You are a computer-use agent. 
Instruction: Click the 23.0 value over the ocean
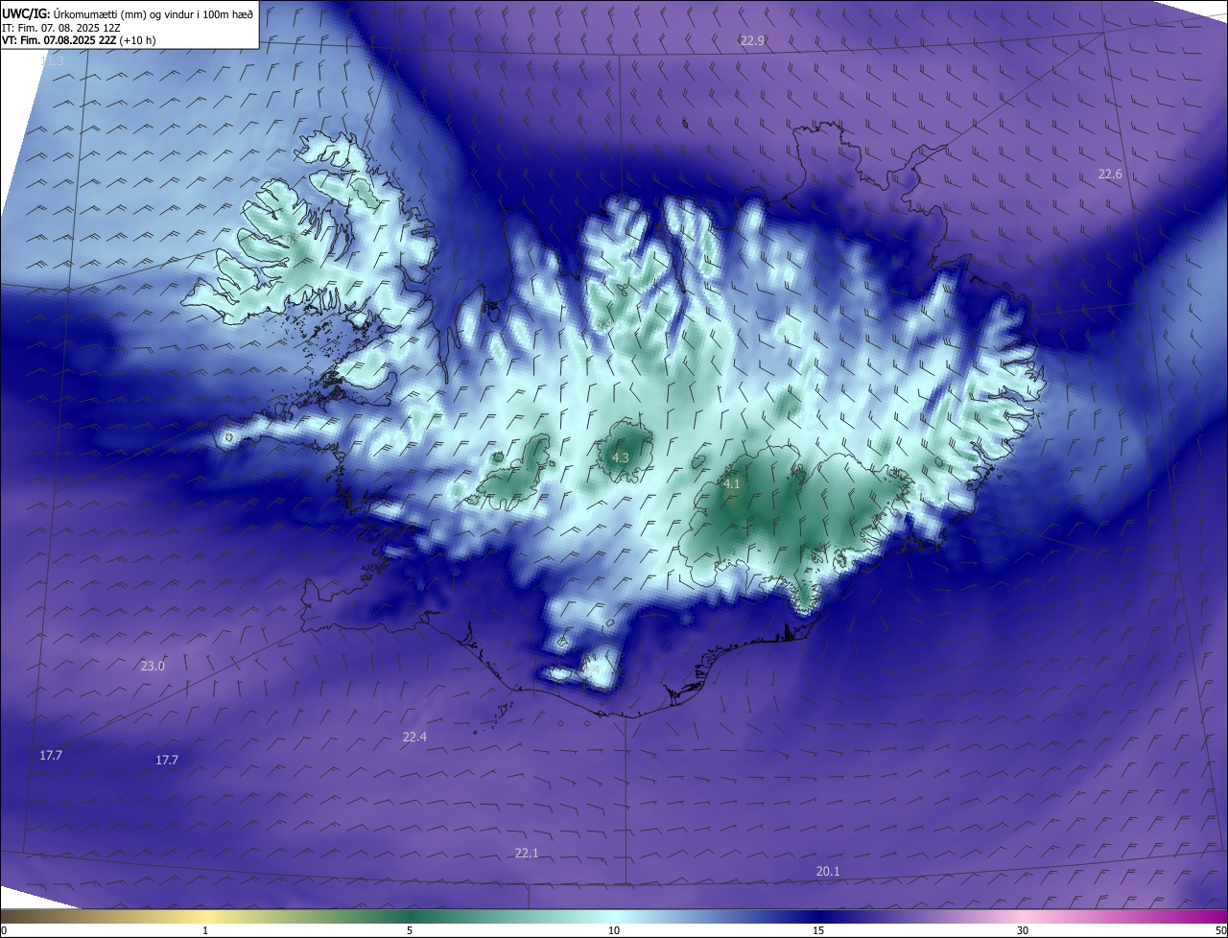coord(153,666)
